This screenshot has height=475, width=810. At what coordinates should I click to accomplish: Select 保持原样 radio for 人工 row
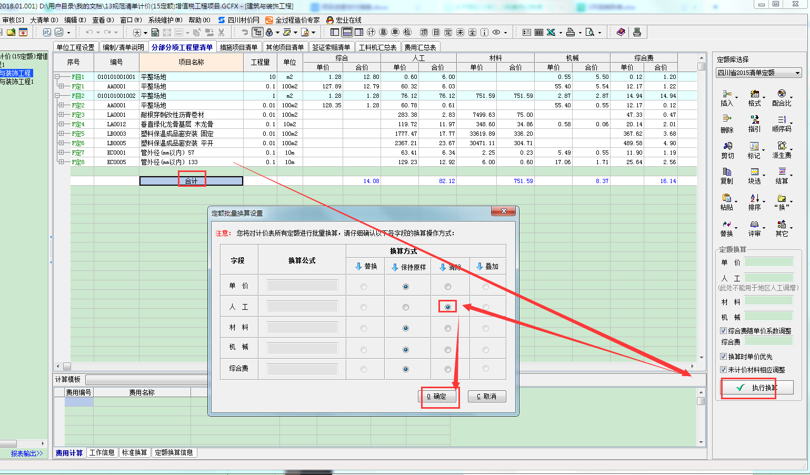click(405, 307)
